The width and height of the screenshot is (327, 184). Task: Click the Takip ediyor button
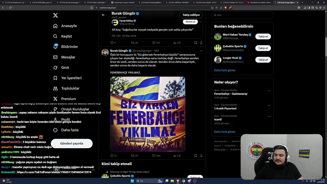point(191,15)
